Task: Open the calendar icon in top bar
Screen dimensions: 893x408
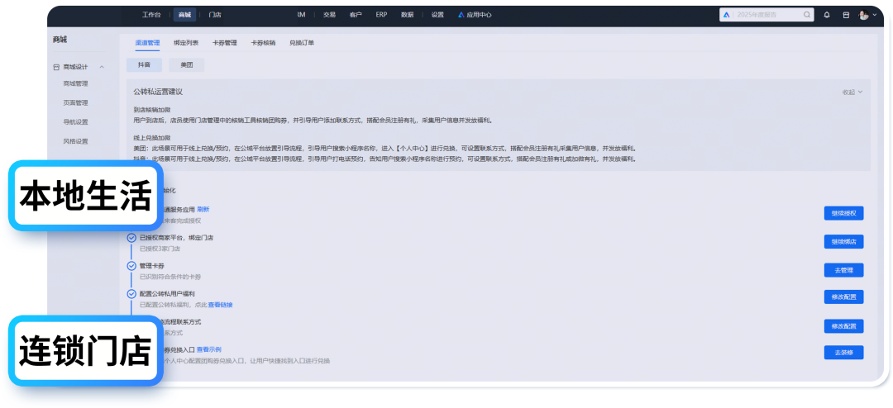Action: [x=846, y=15]
